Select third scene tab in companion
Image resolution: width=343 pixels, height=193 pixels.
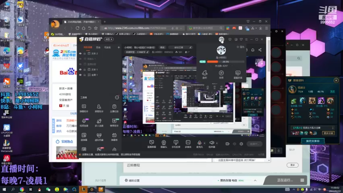pos(108,48)
